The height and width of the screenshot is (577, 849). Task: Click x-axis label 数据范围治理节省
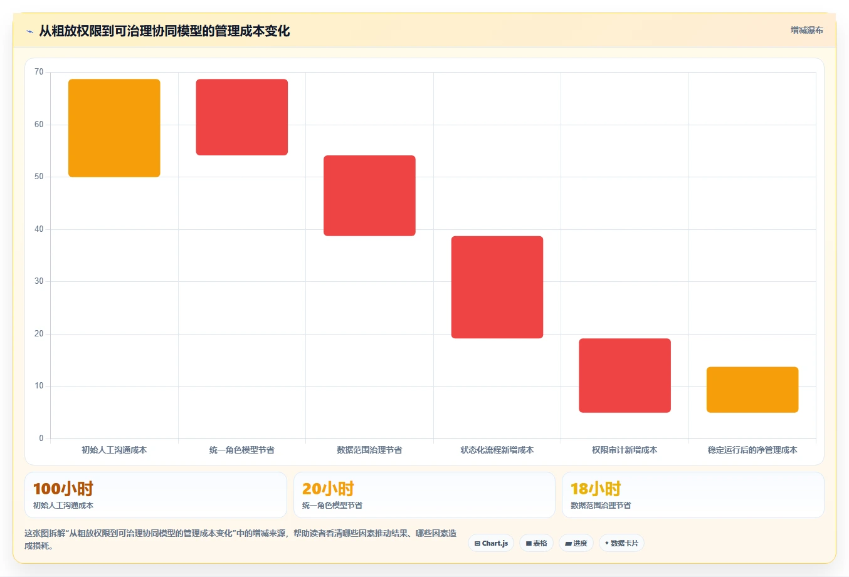pos(369,450)
